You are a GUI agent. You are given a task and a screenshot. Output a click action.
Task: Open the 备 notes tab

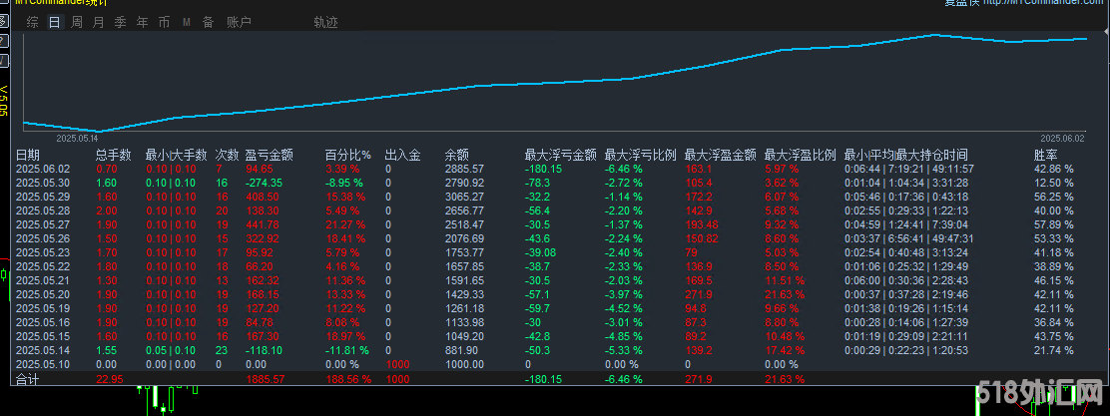(208, 23)
